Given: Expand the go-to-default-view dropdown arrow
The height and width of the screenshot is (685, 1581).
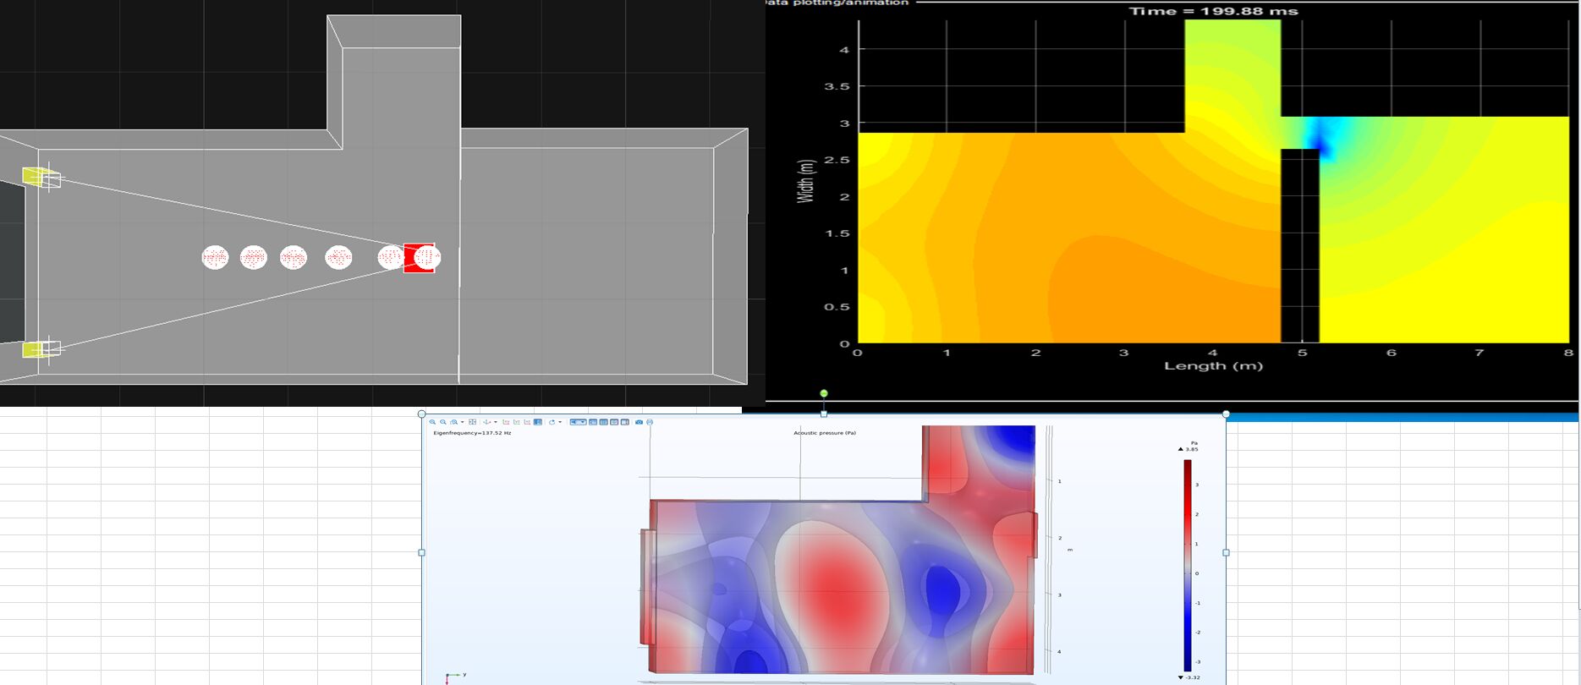Looking at the screenshot, I should pyautogui.click(x=496, y=422).
